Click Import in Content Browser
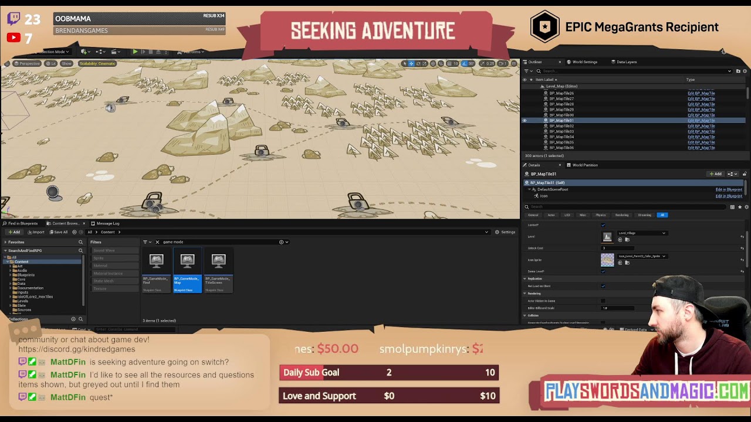Image resolution: width=751 pixels, height=422 pixels. 36,232
